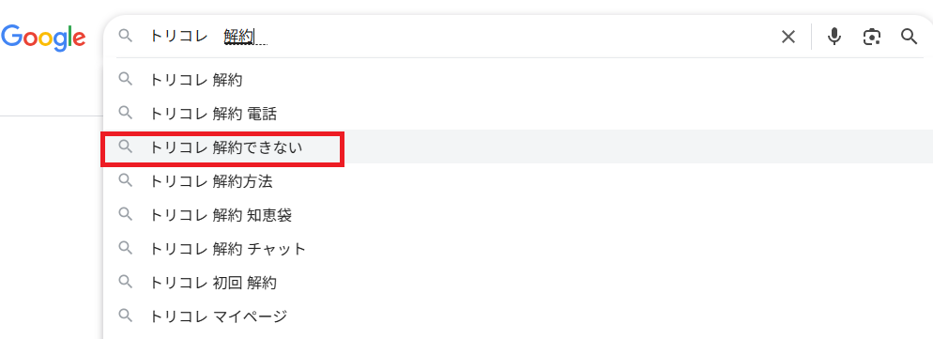Click magnifier icon beside マイページ suggestion

[x=125, y=316]
